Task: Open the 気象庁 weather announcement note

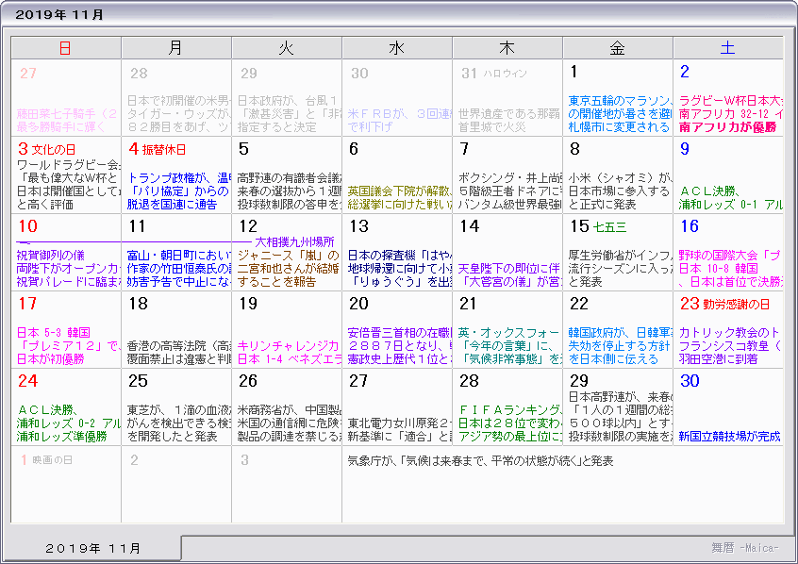Action: pyautogui.click(x=481, y=461)
